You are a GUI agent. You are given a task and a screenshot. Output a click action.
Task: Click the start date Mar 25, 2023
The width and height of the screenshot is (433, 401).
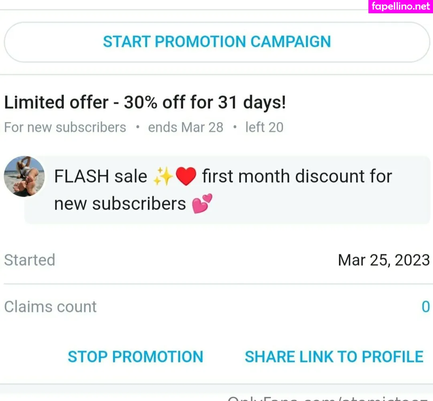tap(384, 260)
